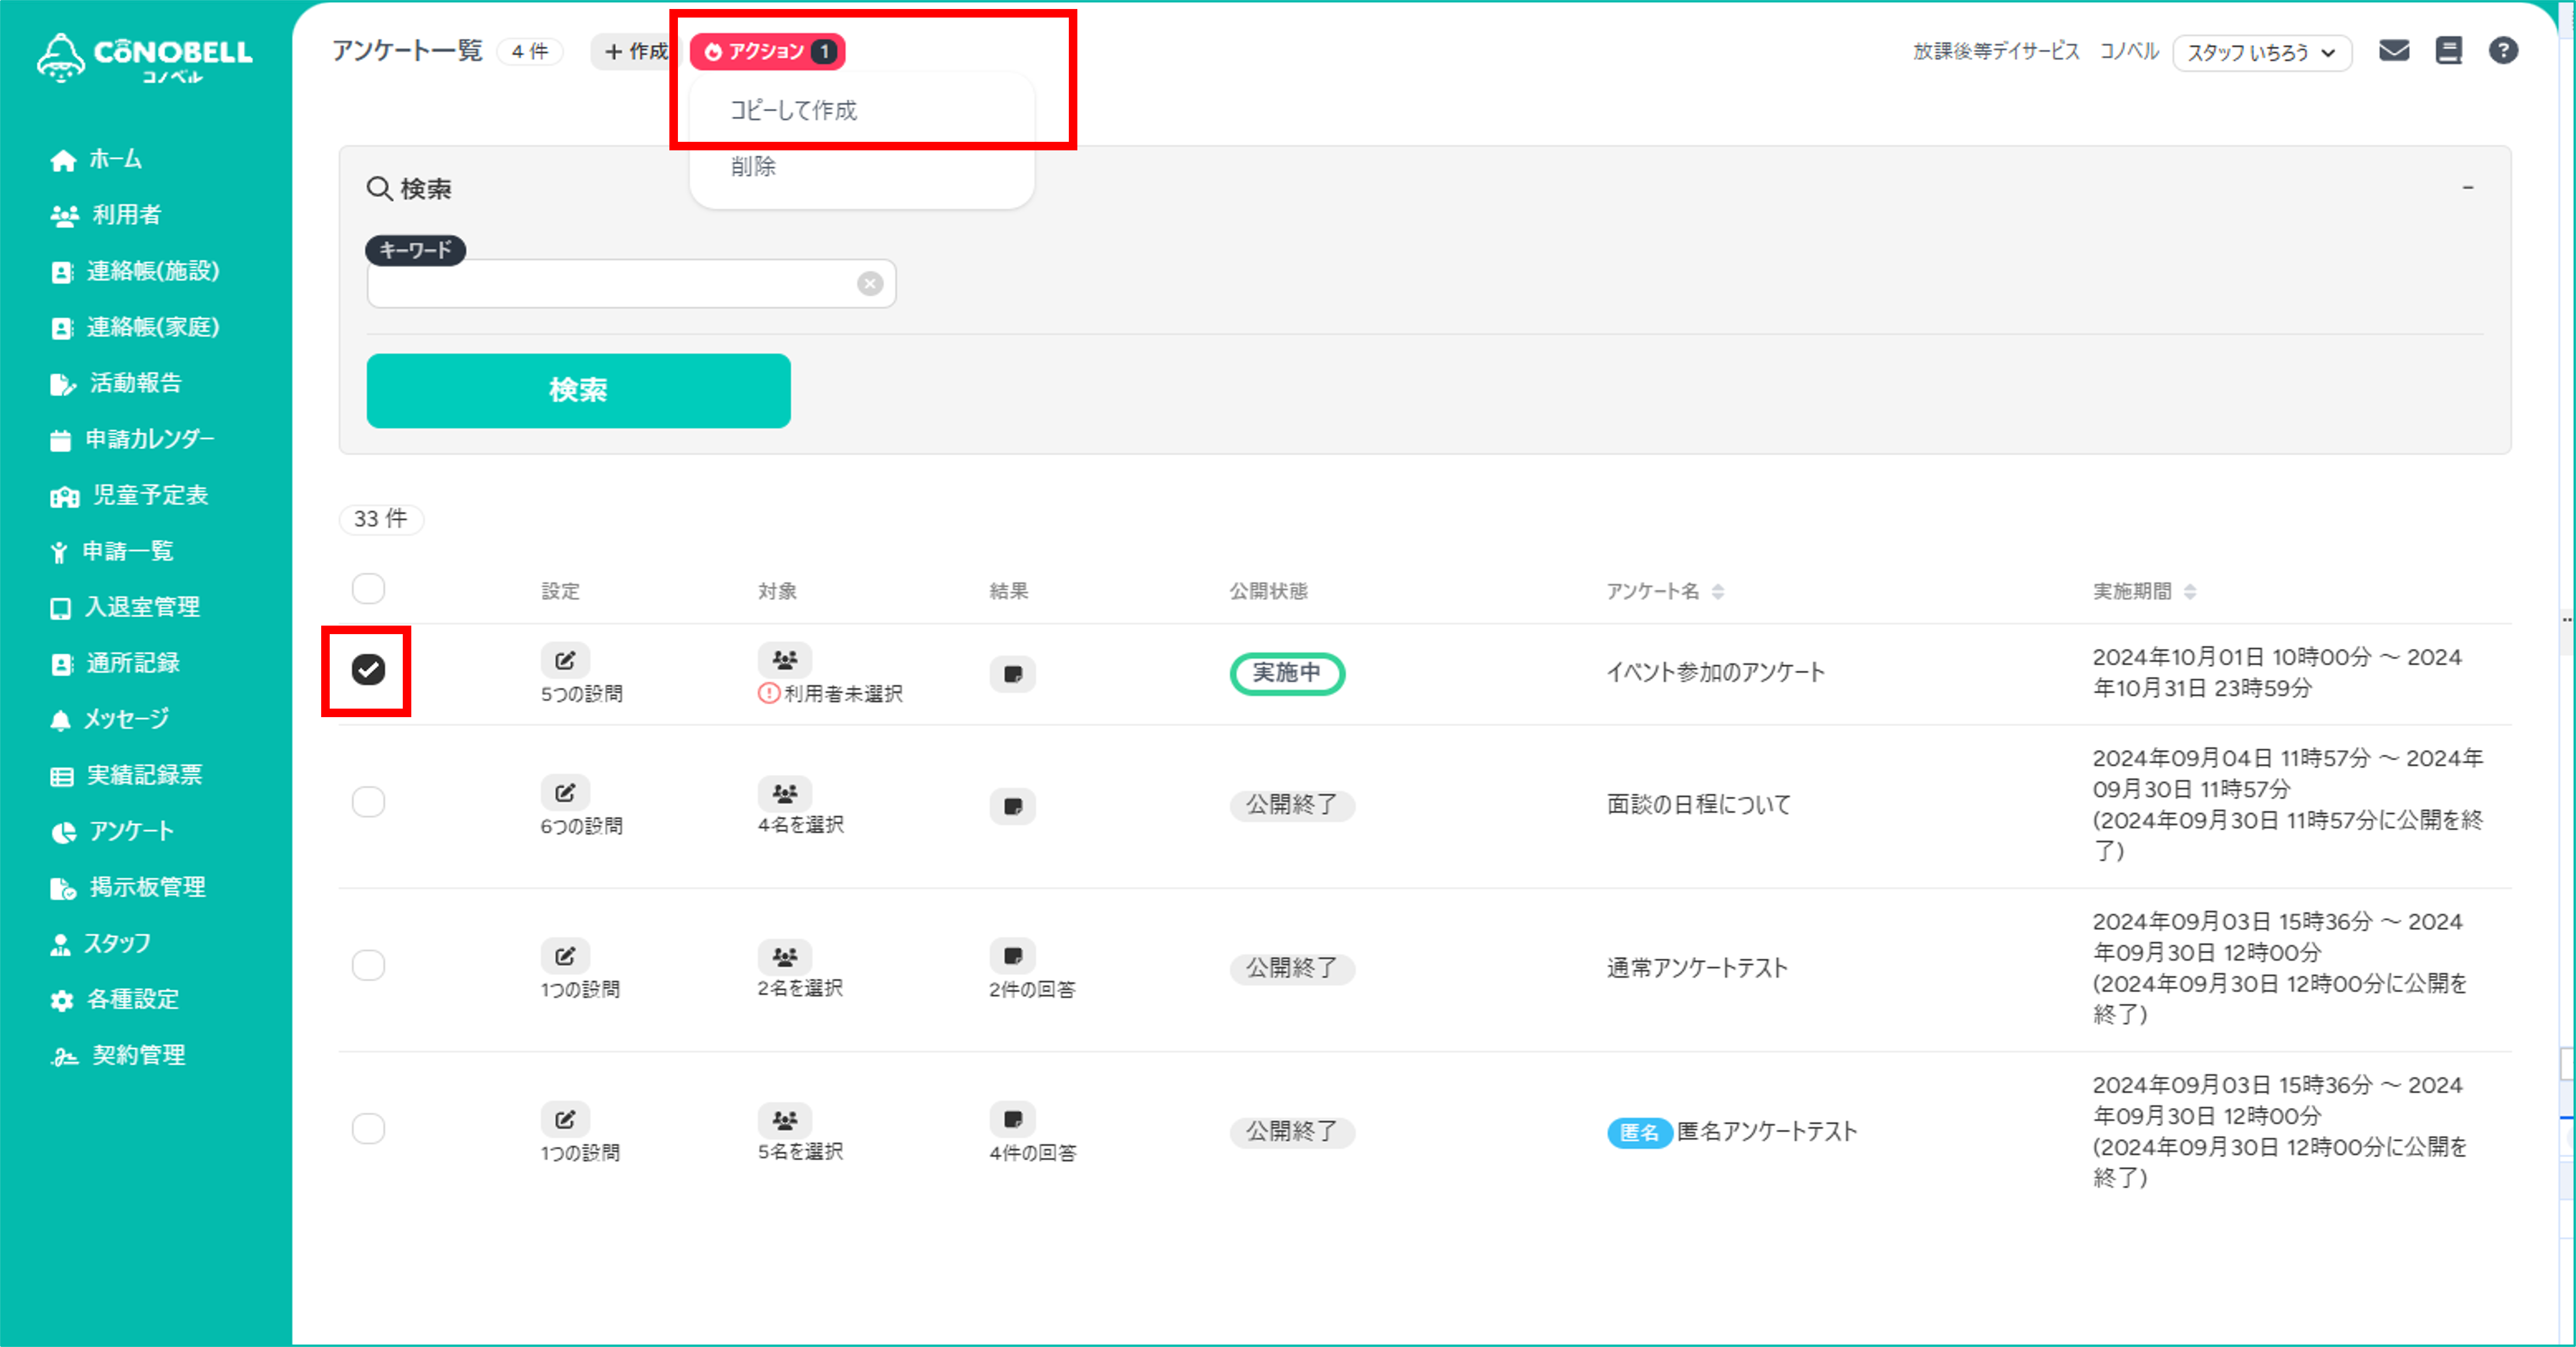The height and width of the screenshot is (1347, 2576).
Task: Check the 通常アンケートテスト row checkbox
Action: pos(368,965)
